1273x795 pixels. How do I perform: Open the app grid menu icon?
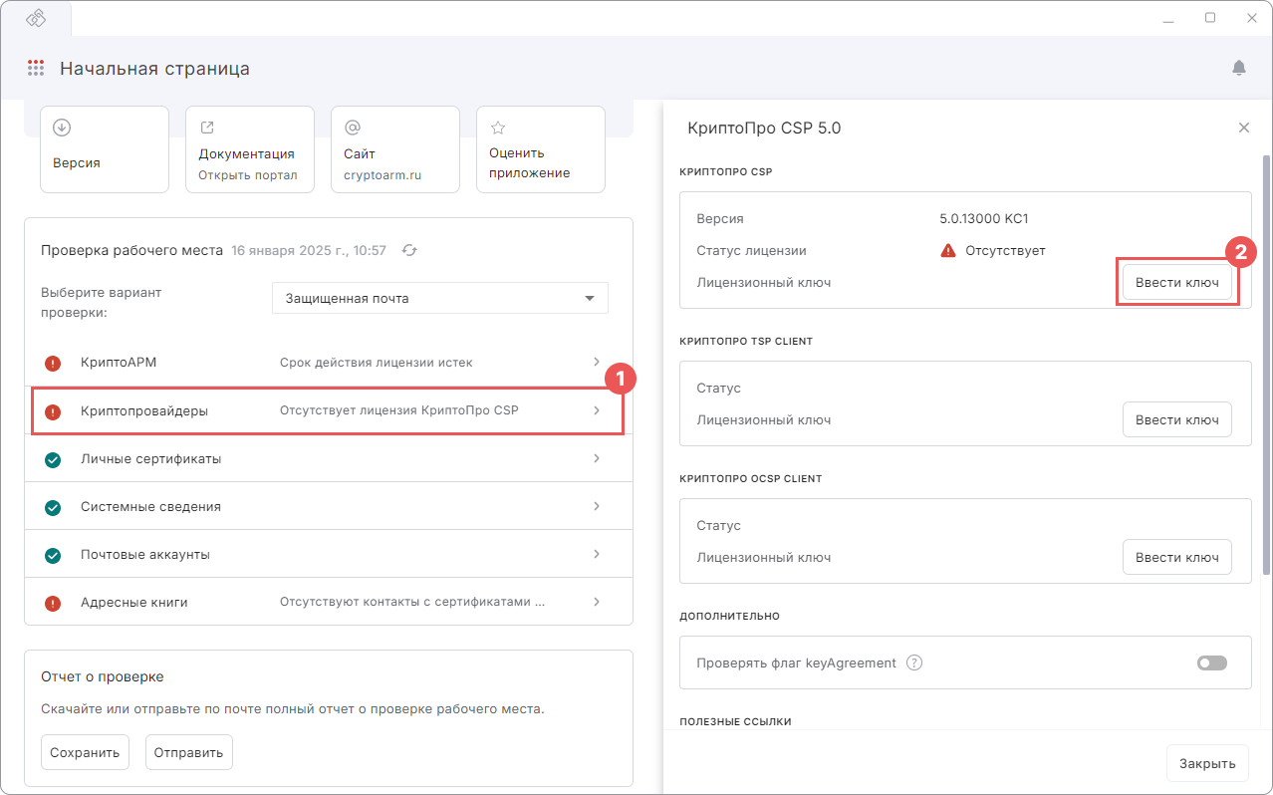pos(36,68)
